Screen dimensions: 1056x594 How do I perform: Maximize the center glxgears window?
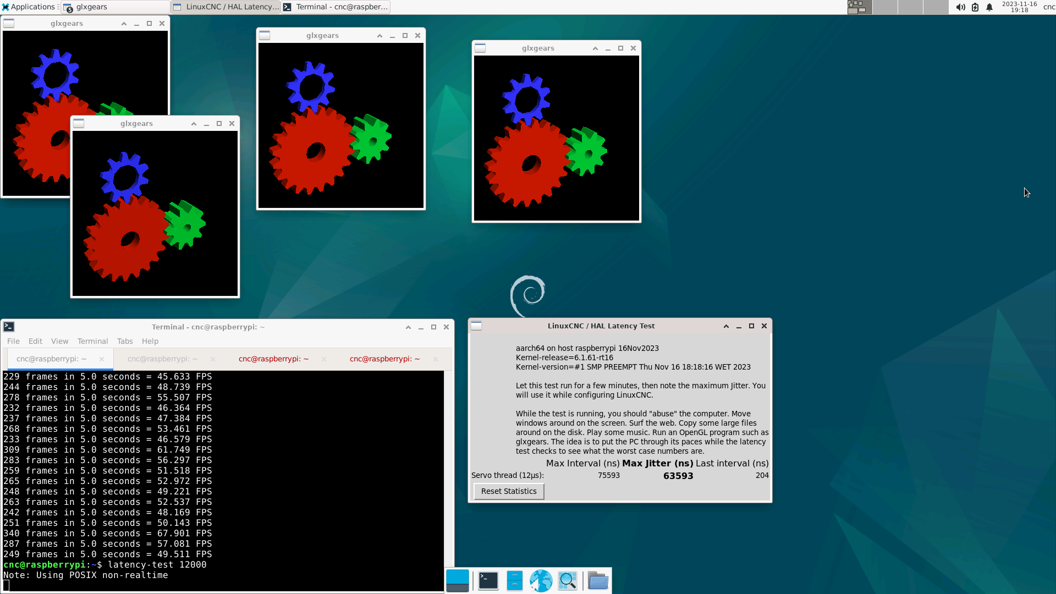(x=405, y=36)
